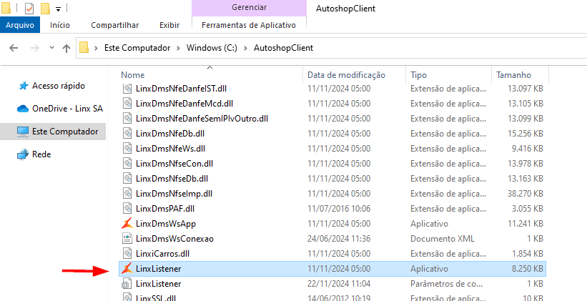Select LinxDmsNfeDanfeIST.dll file

tap(181, 89)
